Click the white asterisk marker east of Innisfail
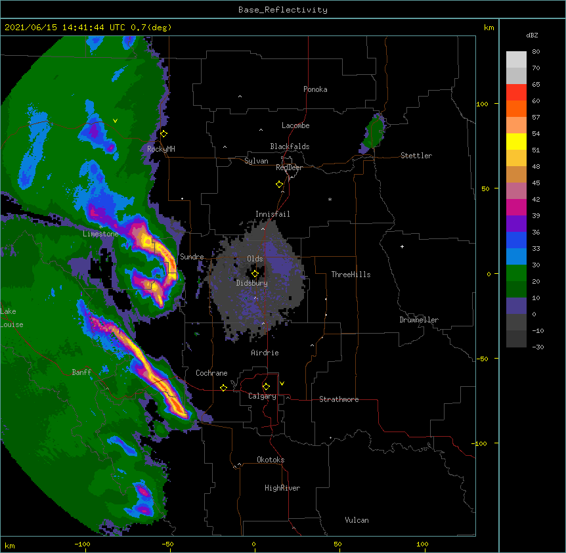Image resolution: width=566 pixels, height=553 pixels. pyautogui.click(x=330, y=200)
